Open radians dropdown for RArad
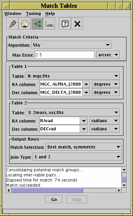 (x=105, y=121)
